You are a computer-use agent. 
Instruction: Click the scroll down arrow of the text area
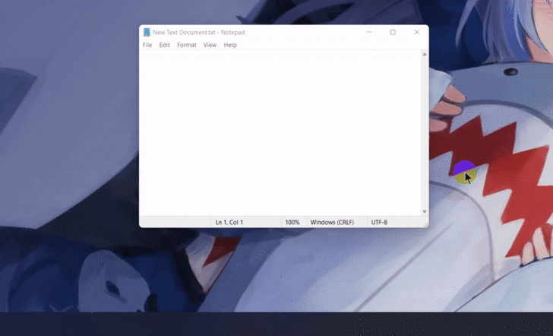(425, 211)
